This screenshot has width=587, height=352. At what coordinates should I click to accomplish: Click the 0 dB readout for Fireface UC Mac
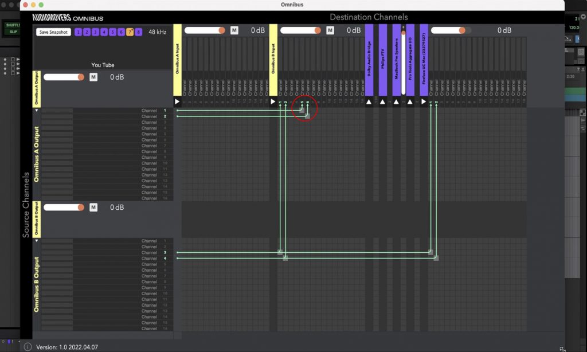[504, 30]
